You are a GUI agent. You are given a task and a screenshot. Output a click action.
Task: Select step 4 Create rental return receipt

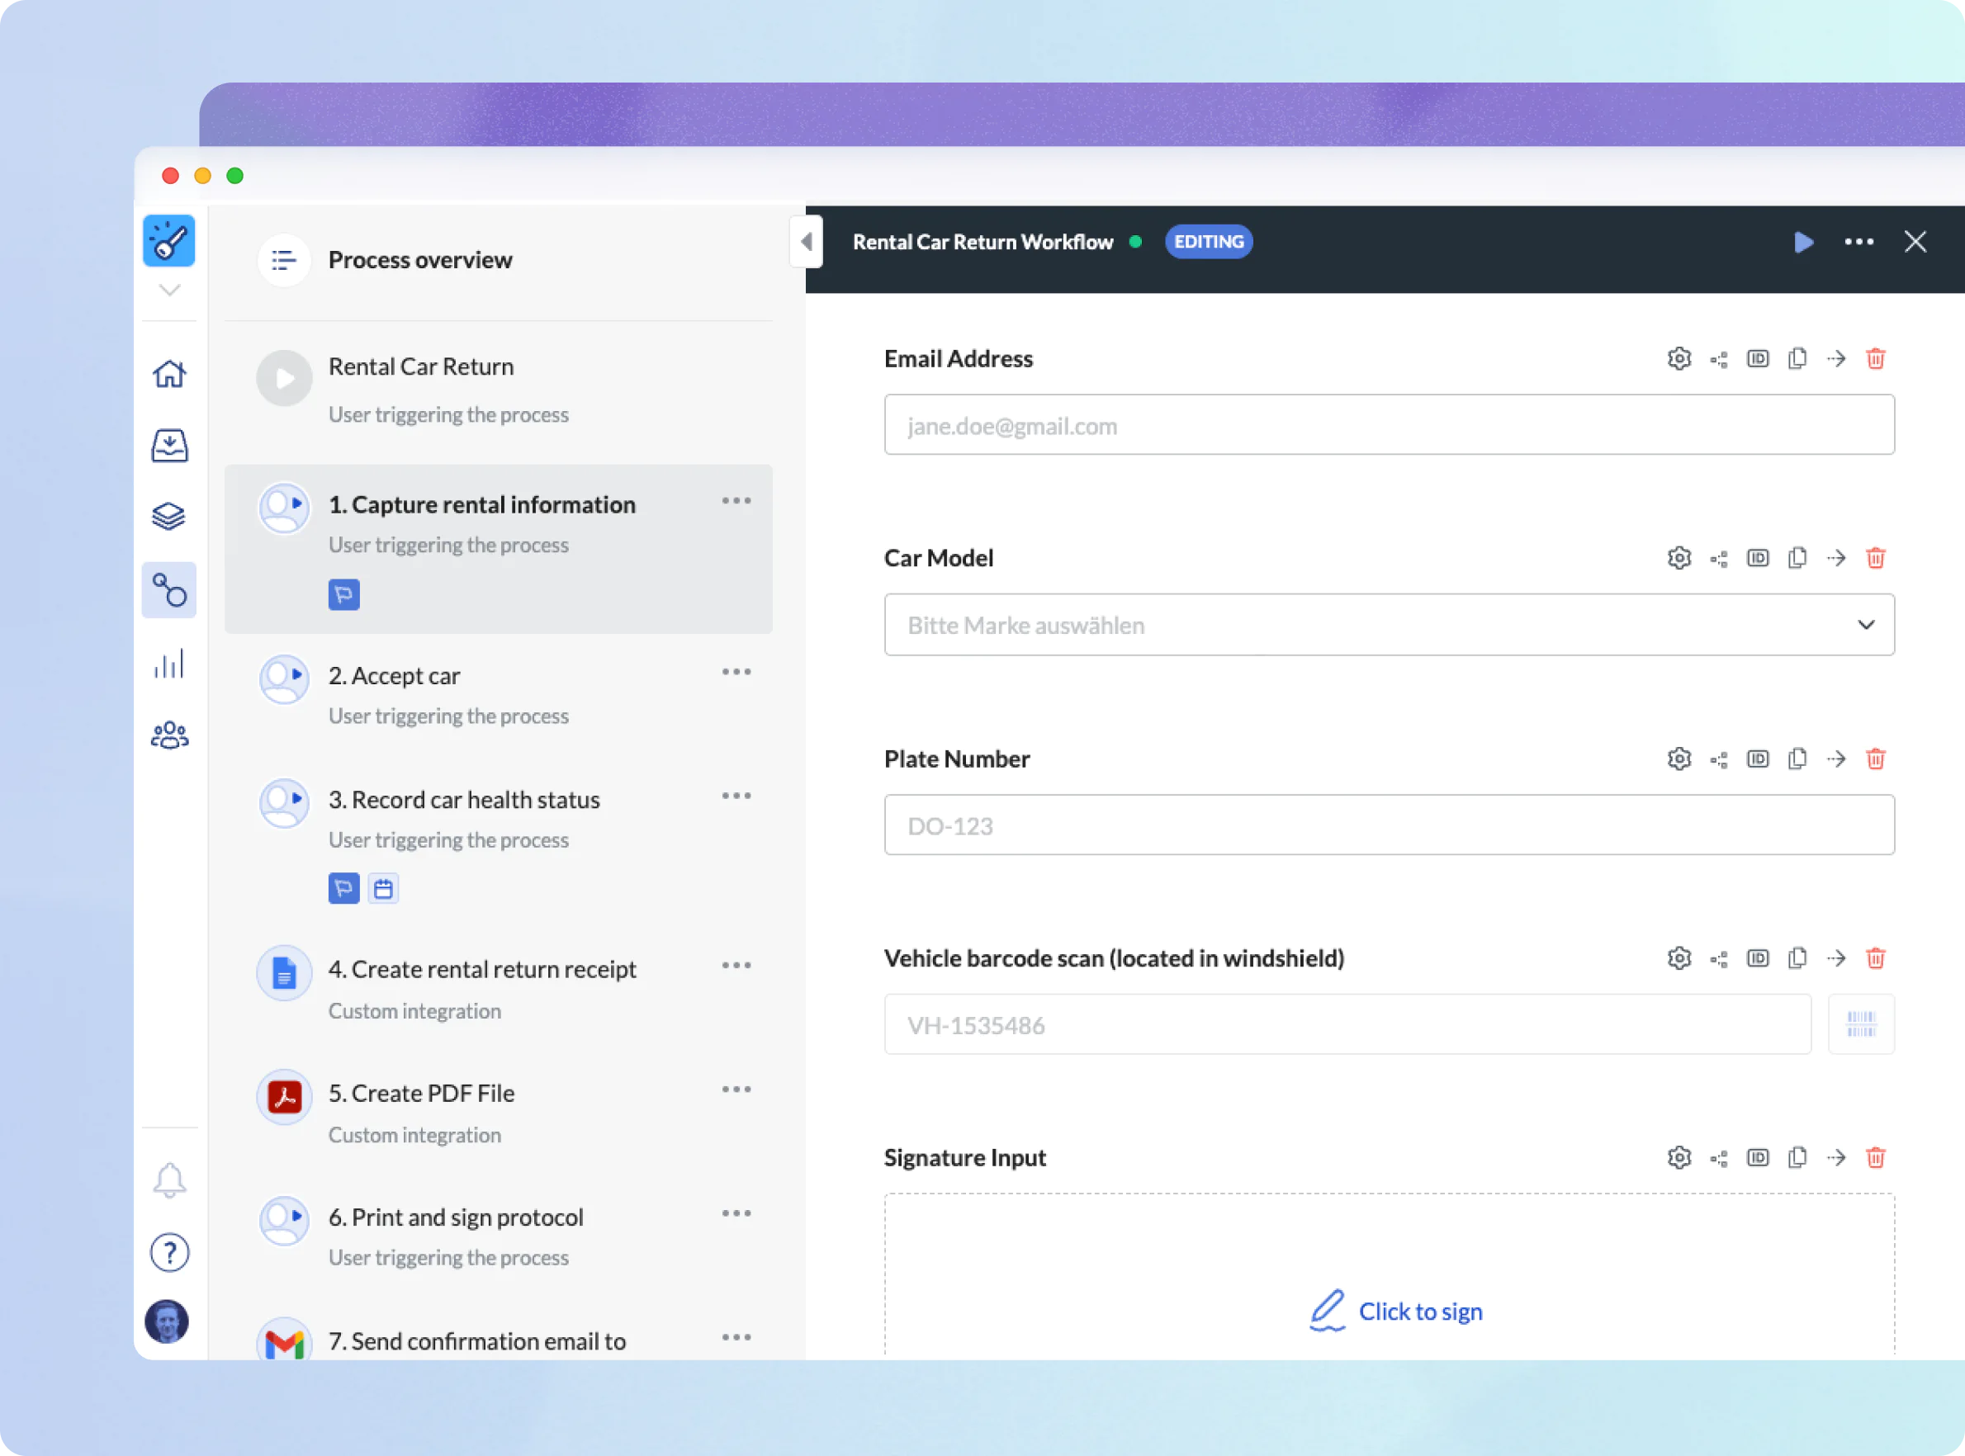pyautogui.click(x=481, y=970)
